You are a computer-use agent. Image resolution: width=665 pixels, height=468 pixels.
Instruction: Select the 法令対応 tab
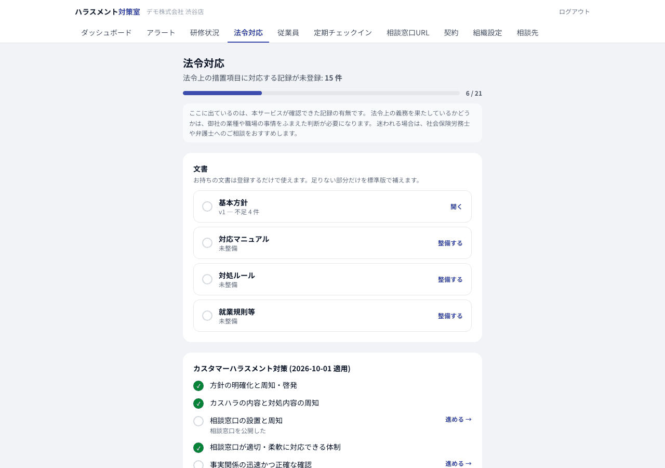coord(248,32)
